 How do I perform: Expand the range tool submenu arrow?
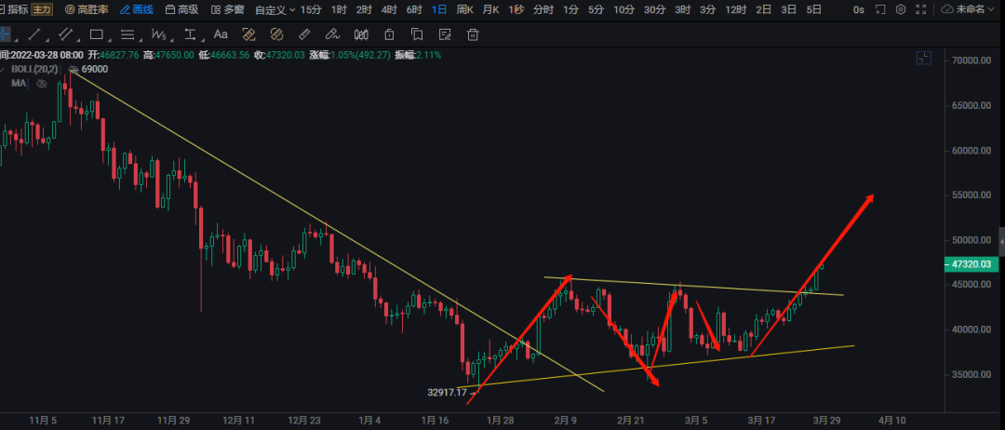pos(201,38)
